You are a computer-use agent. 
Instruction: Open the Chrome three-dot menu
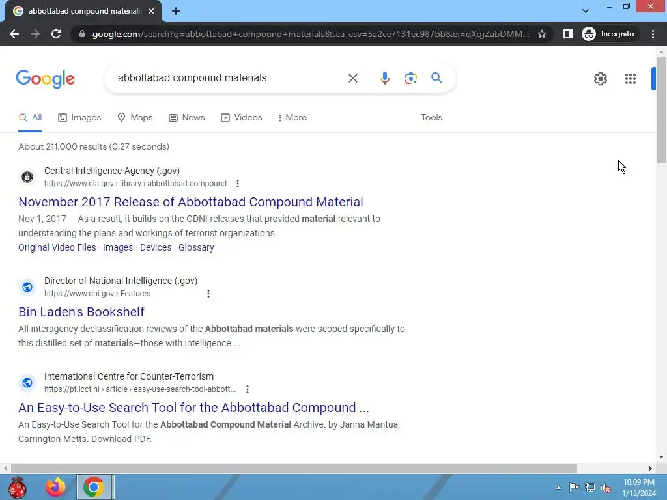pos(653,34)
